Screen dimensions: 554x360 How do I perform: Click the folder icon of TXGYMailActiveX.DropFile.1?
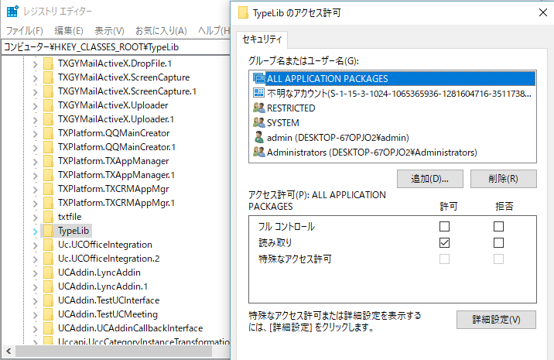pos(49,63)
